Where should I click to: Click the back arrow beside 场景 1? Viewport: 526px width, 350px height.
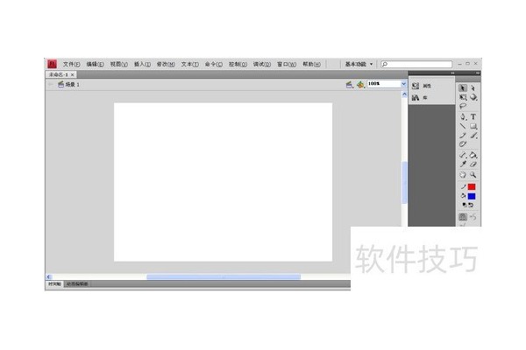click(x=51, y=84)
